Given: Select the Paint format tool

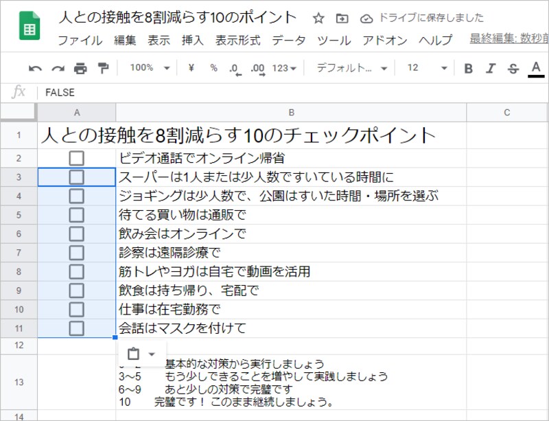Looking at the screenshot, I should click(x=104, y=68).
